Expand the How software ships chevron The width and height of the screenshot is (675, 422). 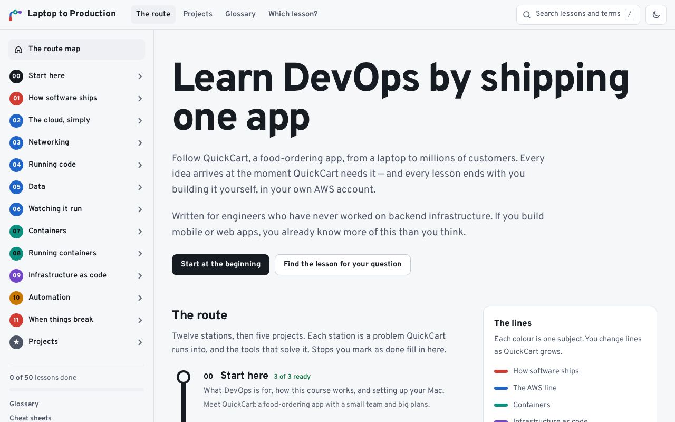click(140, 99)
